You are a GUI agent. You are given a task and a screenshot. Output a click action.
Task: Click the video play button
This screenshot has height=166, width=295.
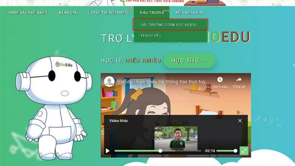click(x=108, y=151)
